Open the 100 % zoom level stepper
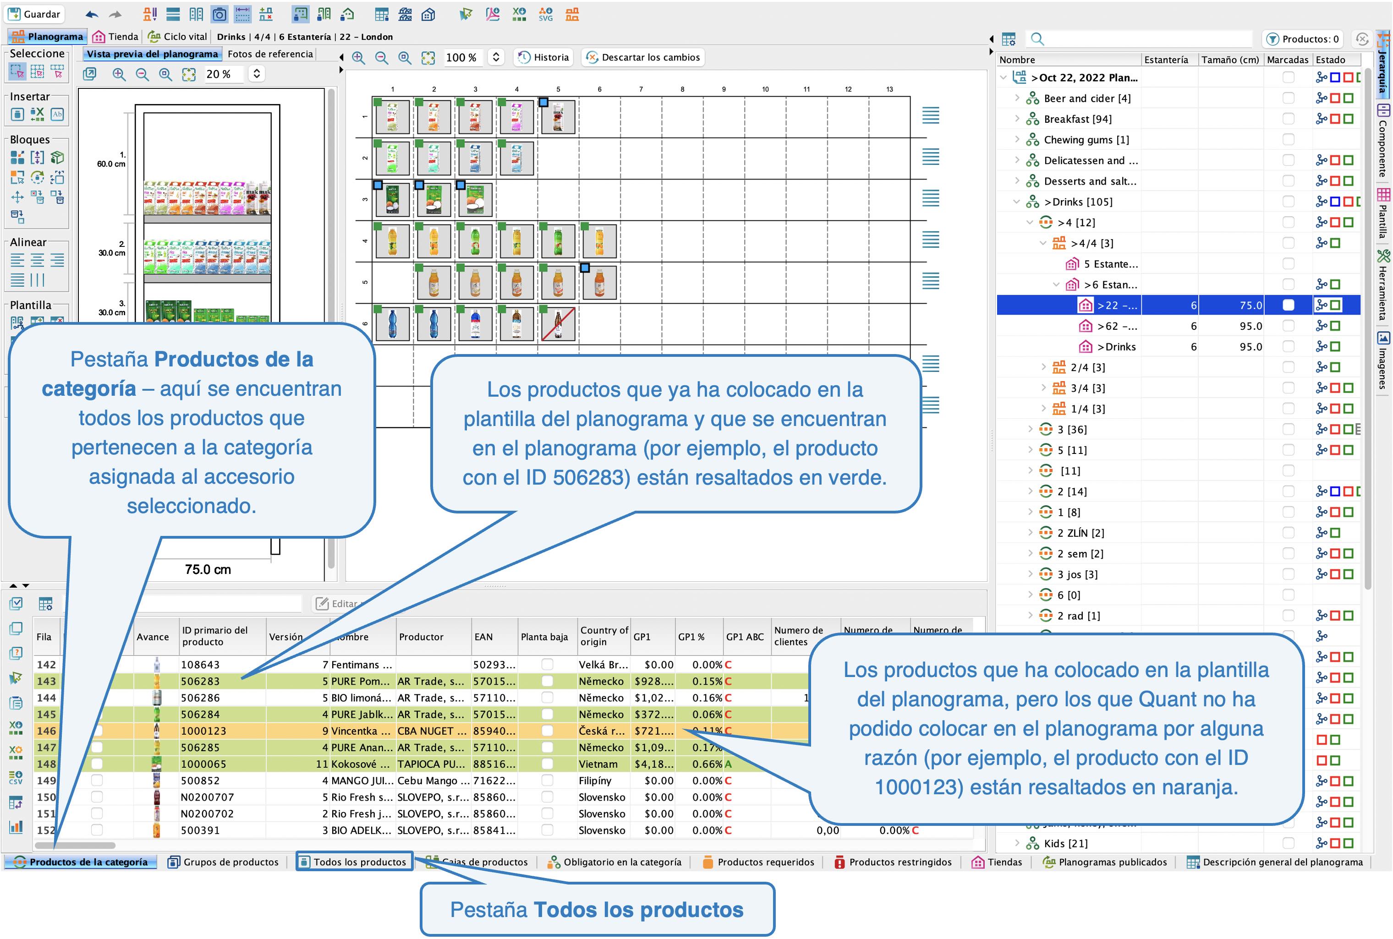The height and width of the screenshot is (939, 1393). (495, 58)
